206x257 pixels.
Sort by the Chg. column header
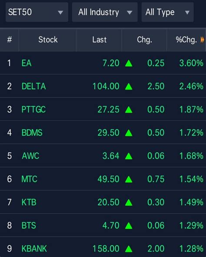point(144,40)
